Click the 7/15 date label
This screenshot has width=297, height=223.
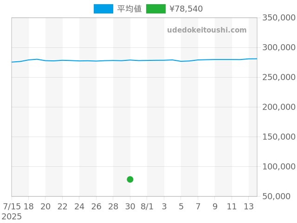pyautogui.click(x=12, y=206)
